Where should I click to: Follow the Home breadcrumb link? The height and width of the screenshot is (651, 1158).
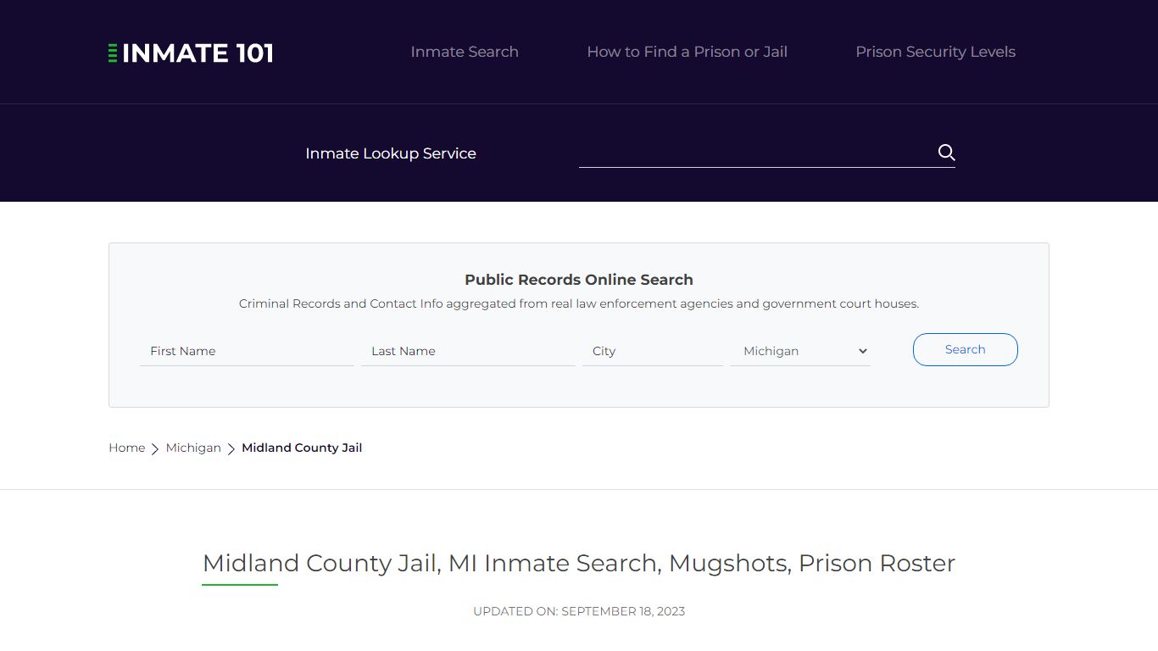click(x=126, y=448)
